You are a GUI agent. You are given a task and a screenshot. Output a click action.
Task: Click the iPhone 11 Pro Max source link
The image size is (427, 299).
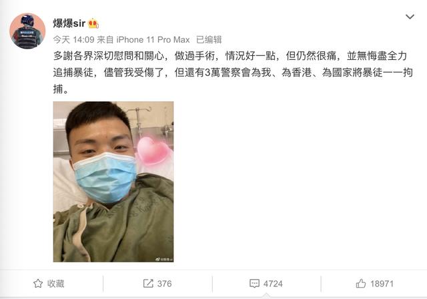pos(153,40)
